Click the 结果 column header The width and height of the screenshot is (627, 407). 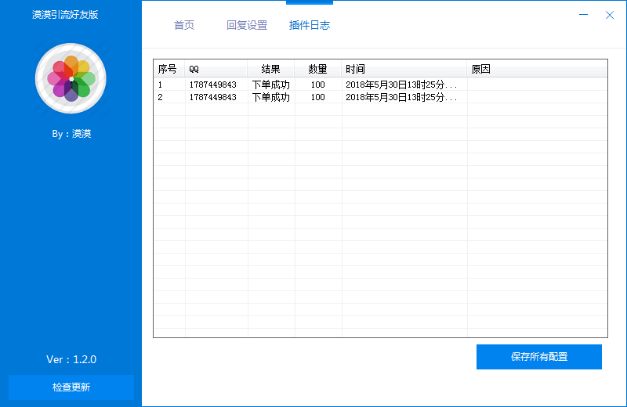pos(271,69)
